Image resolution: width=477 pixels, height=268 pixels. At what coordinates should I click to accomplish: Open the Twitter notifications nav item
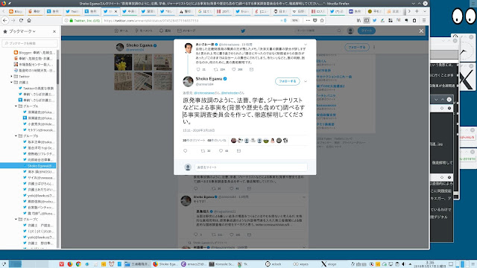(x=165, y=31)
